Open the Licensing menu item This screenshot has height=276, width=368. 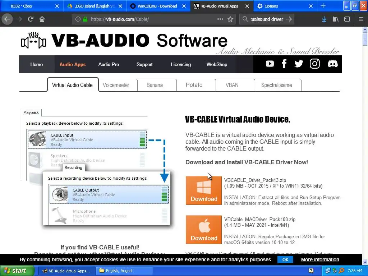tap(181, 64)
